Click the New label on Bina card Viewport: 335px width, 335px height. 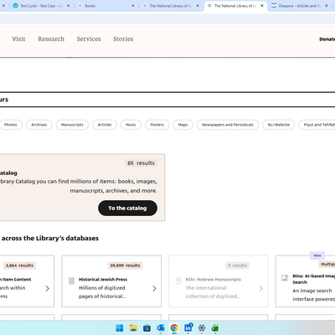click(x=317, y=255)
